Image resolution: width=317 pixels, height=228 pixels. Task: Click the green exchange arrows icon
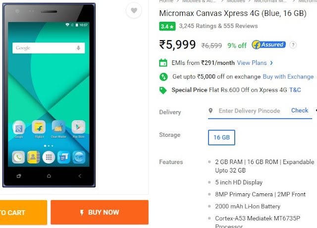[163, 77]
